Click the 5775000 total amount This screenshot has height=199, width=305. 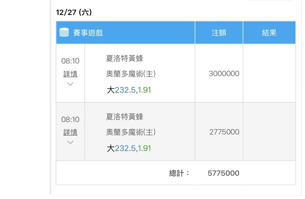[x=223, y=173]
